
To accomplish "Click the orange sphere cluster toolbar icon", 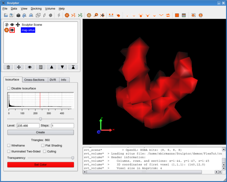I will pyautogui.click(x=141, y=15).
